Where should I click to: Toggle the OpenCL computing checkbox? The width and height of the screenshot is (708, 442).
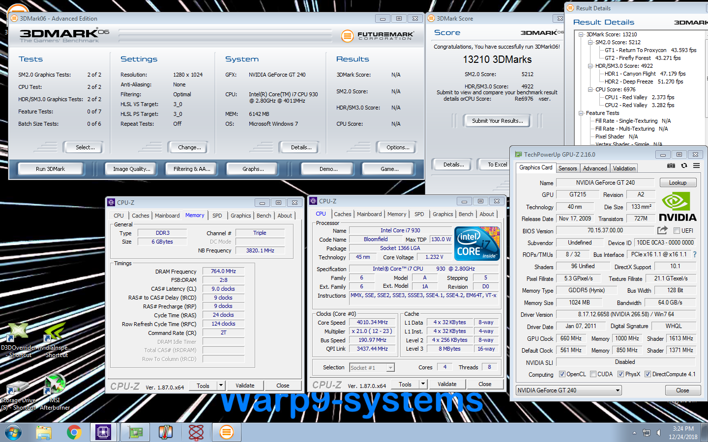[x=562, y=374]
